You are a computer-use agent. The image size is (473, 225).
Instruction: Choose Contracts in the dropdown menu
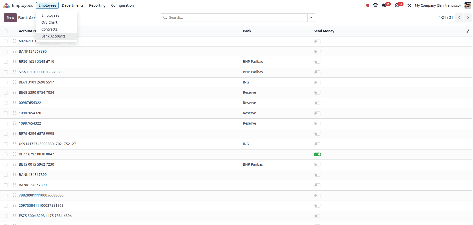[x=57, y=29]
